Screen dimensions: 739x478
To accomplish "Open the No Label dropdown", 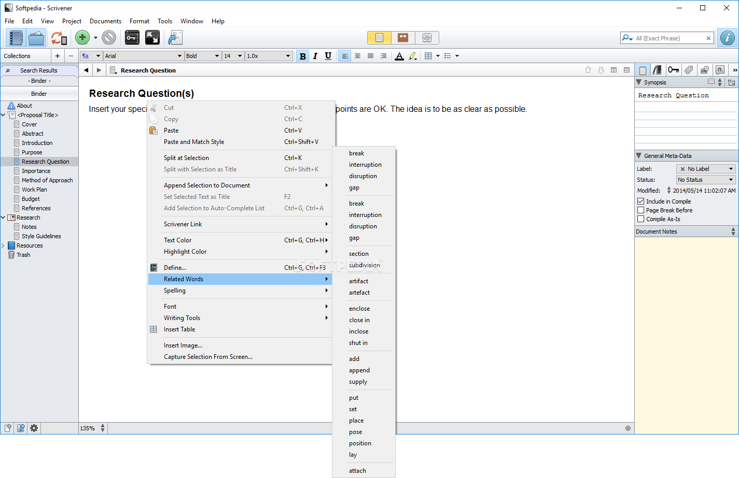I will pyautogui.click(x=706, y=169).
